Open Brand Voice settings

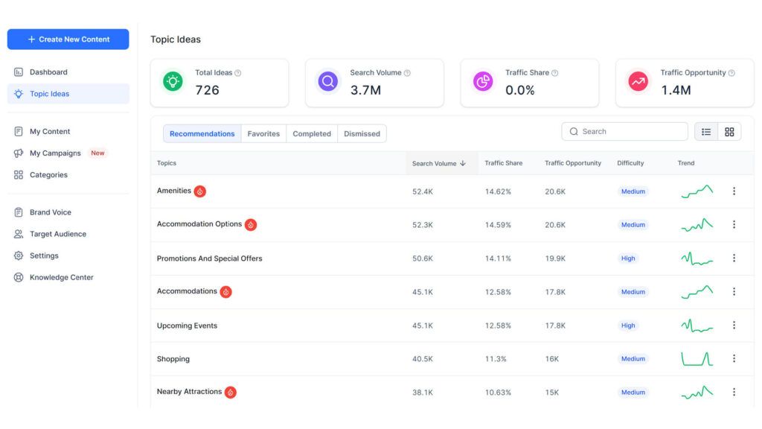coord(50,212)
